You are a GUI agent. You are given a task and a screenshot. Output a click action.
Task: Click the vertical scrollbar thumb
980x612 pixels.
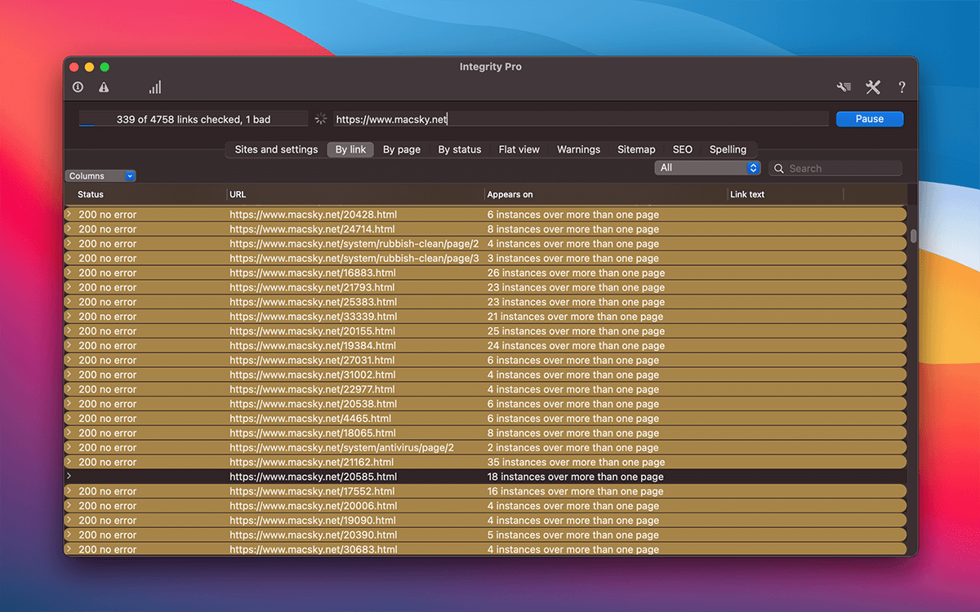pos(913,237)
